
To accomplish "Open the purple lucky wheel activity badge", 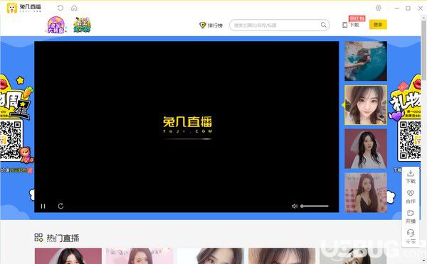I will 56,25.
